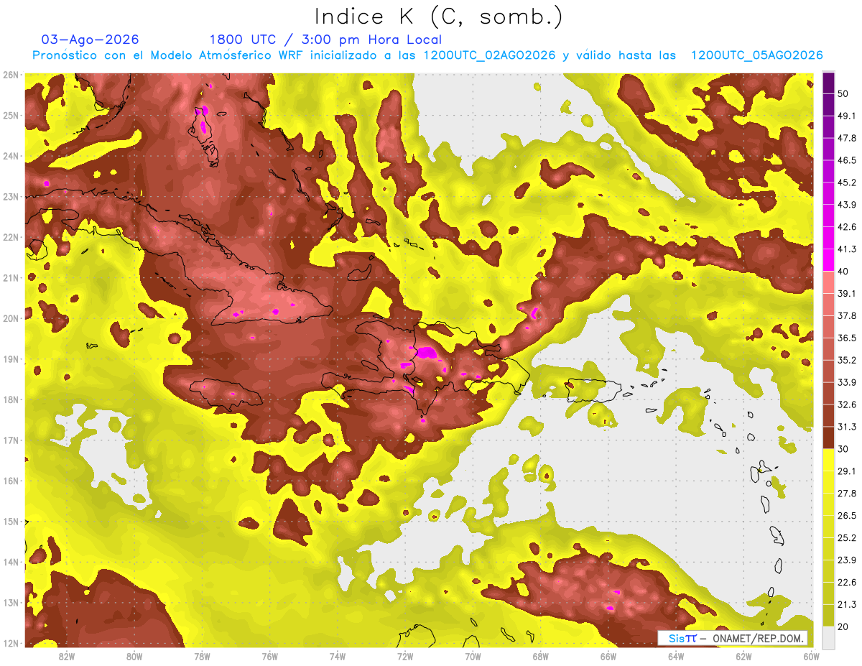Click the '26.5' color scale label

847,515
